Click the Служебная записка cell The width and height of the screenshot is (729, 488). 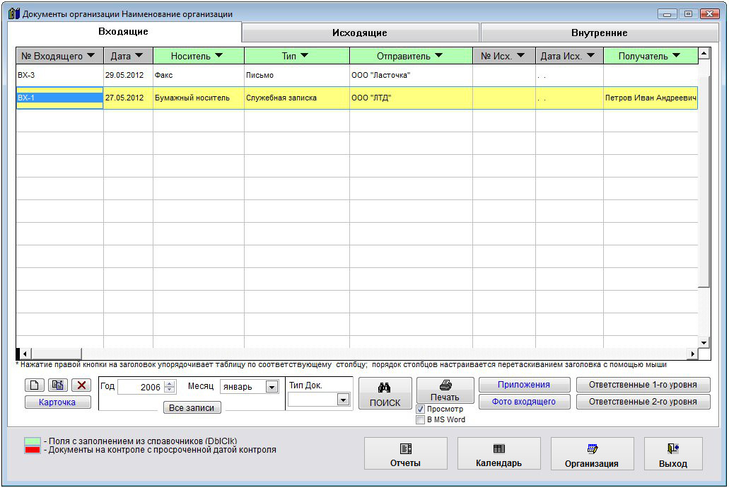[x=297, y=98]
